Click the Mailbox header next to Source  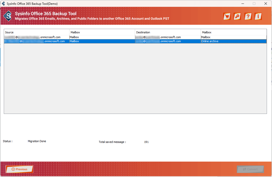click(102, 32)
